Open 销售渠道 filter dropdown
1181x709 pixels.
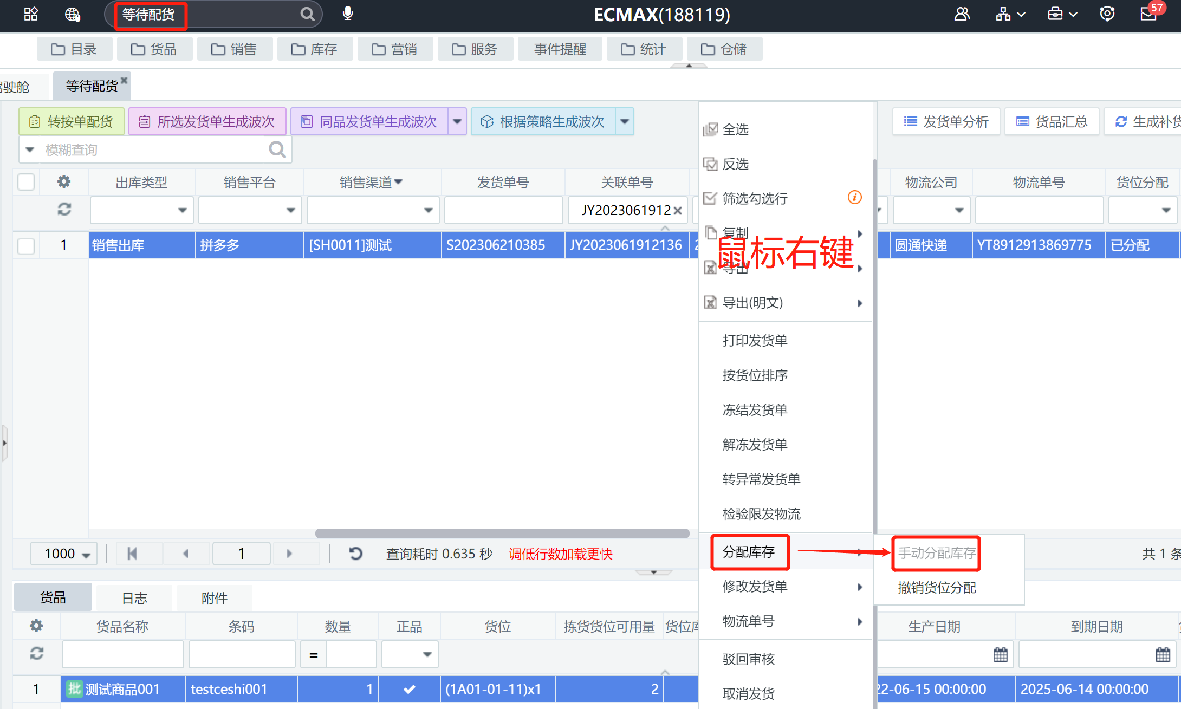coord(428,210)
